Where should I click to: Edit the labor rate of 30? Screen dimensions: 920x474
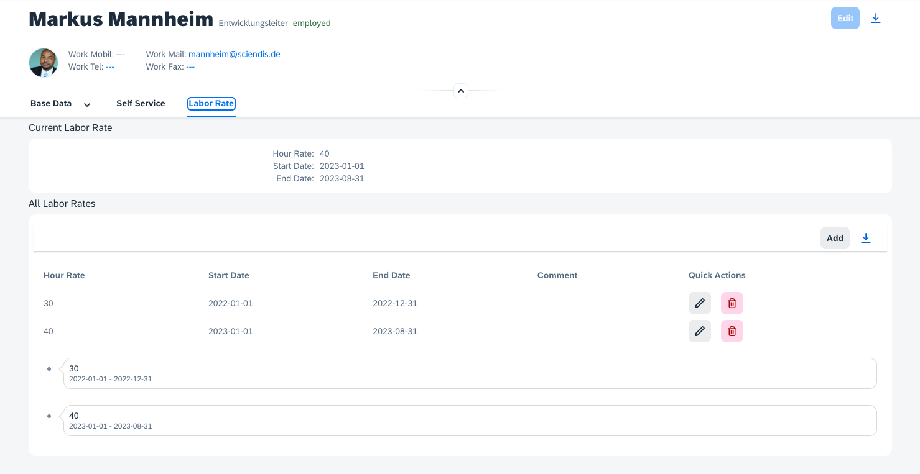pos(699,303)
